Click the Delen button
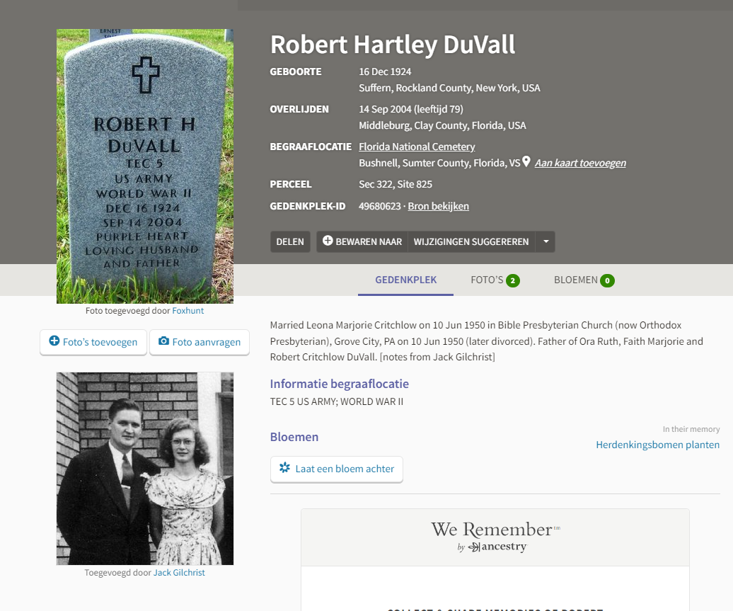The image size is (733, 611). point(290,242)
